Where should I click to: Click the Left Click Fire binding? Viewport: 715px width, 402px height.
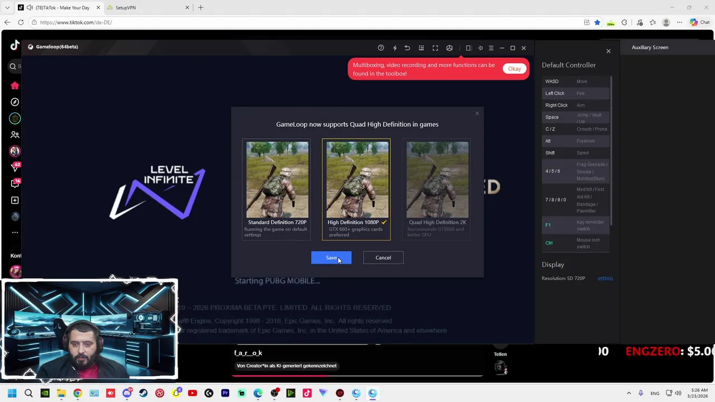coord(575,93)
